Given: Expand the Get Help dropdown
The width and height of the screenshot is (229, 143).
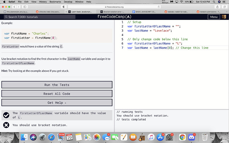Looking at the screenshot, I should [x=57, y=103].
